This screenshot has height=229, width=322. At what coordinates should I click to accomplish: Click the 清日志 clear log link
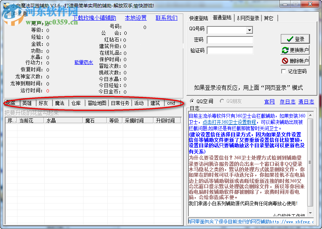tap(306, 102)
